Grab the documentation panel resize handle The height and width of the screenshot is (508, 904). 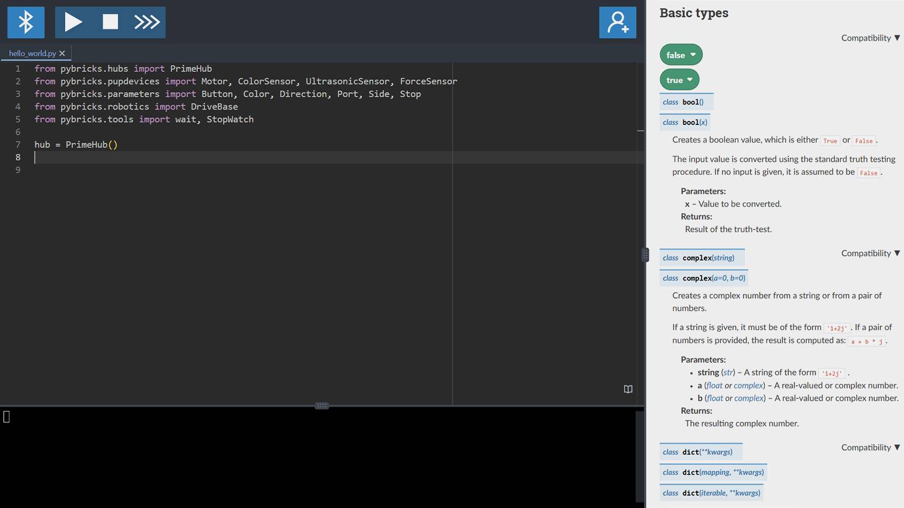click(645, 255)
